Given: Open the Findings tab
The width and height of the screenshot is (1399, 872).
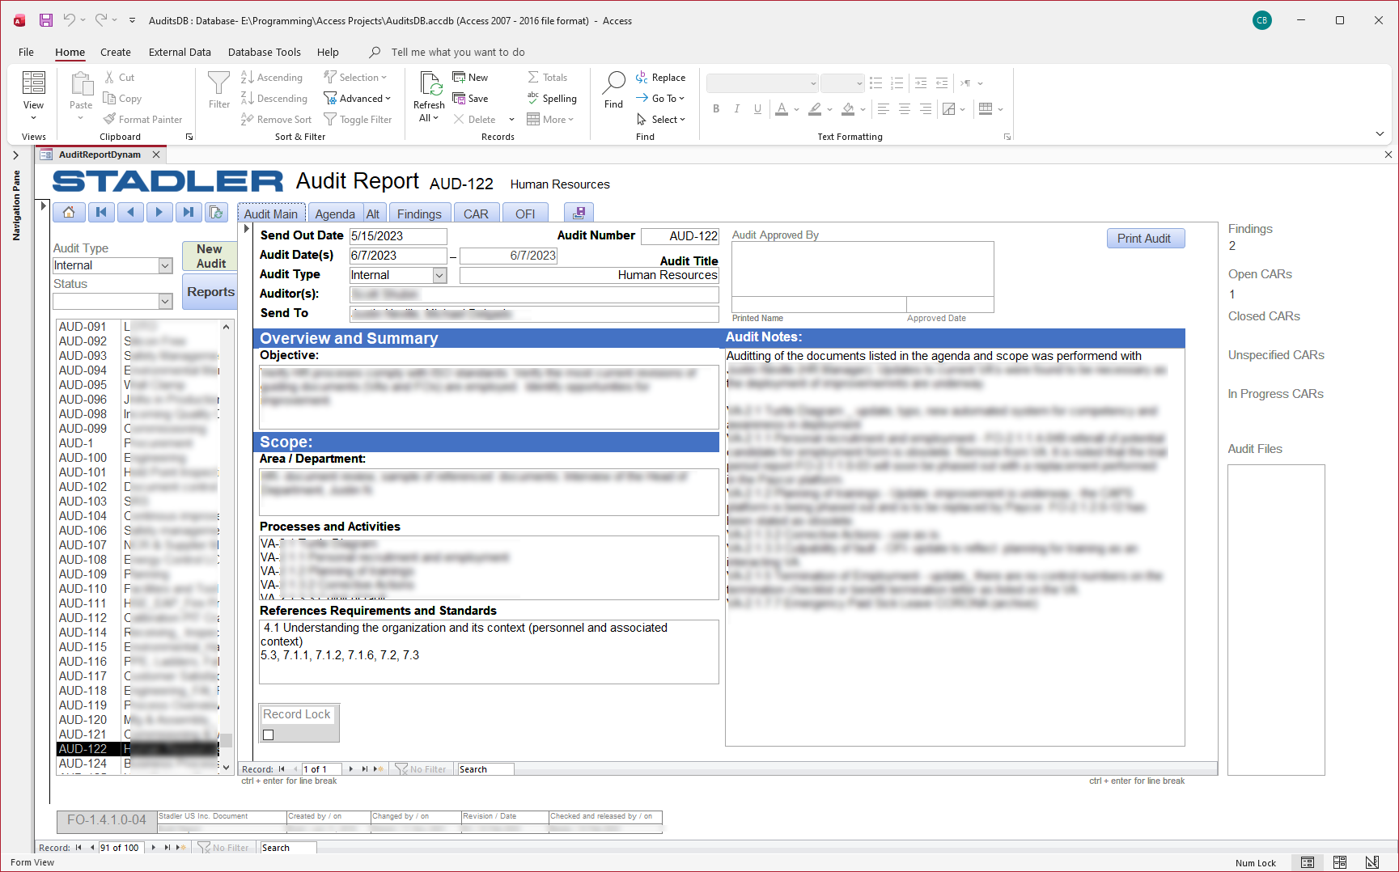Looking at the screenshot, I should pyautogui.click(x=419, y=214).
